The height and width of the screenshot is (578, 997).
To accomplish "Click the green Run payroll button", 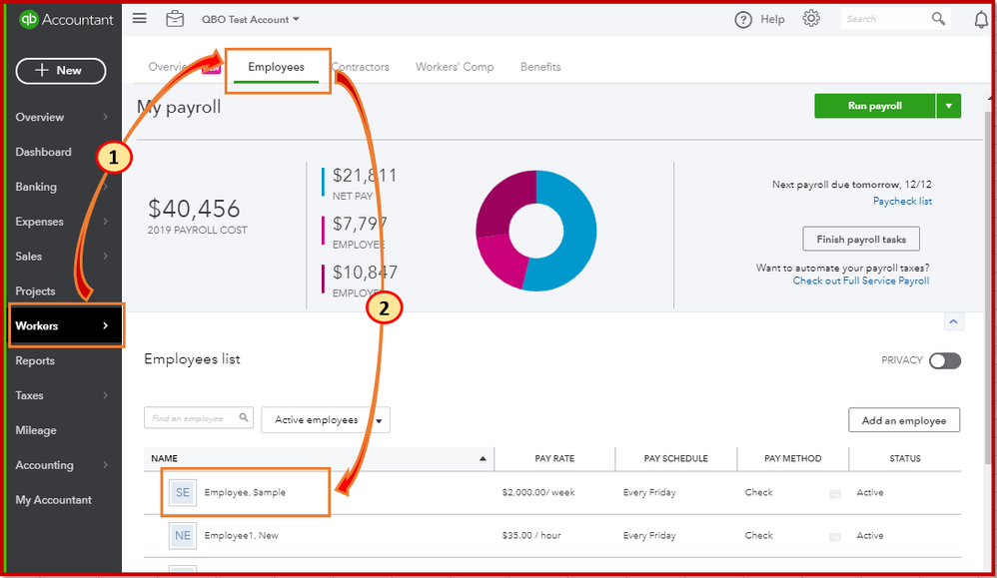I will [875, 106].
